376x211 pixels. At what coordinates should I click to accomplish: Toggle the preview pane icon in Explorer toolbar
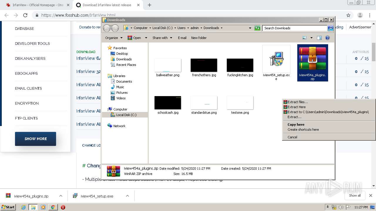click(319, 38)
